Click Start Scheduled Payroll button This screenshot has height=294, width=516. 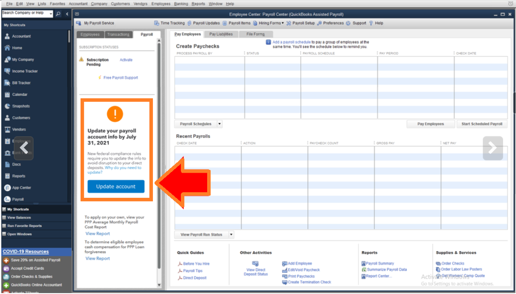[482, 124]
